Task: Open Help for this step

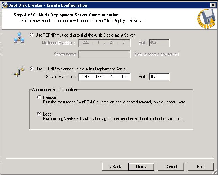Action: (201, 167)
